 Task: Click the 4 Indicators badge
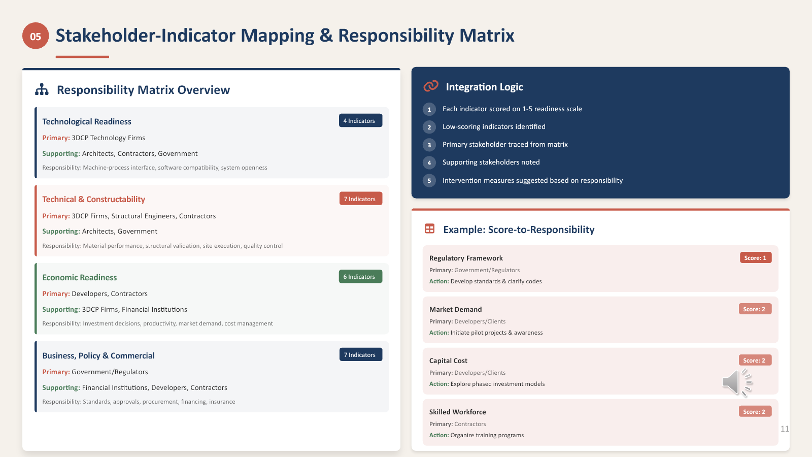click(x=360, y=120)
